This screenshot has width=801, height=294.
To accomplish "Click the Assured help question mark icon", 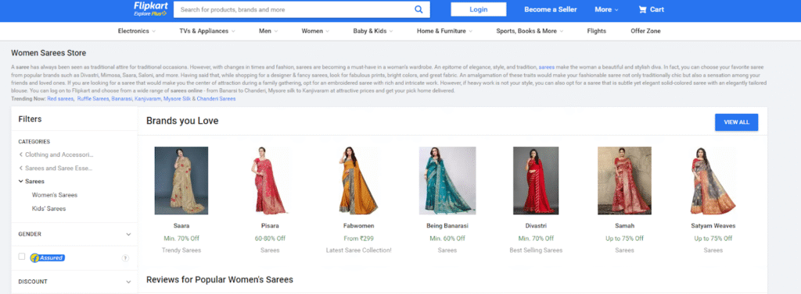I will [x=126, y=258].
